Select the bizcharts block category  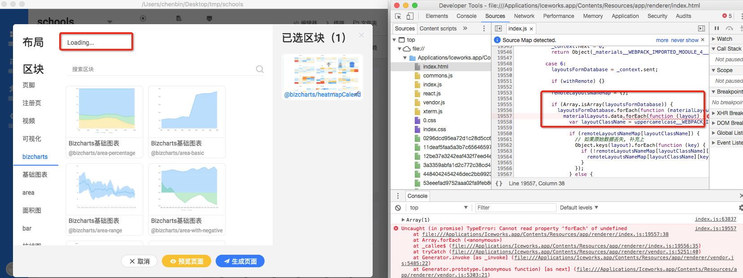35,157
